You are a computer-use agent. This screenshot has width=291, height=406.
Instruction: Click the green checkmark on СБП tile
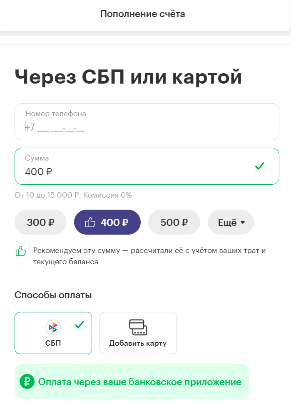pyautogui.click(x=80, y=324)
